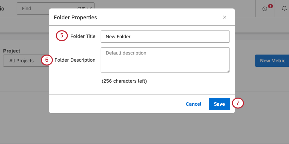Click the Folder Description label

(75, 60)
